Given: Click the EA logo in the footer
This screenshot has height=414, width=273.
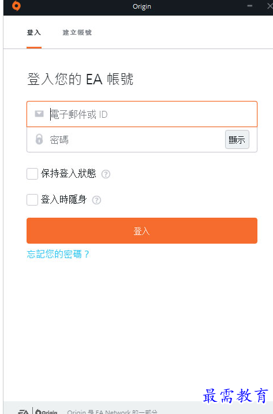Looking at the screenshot, I should 23,412.
